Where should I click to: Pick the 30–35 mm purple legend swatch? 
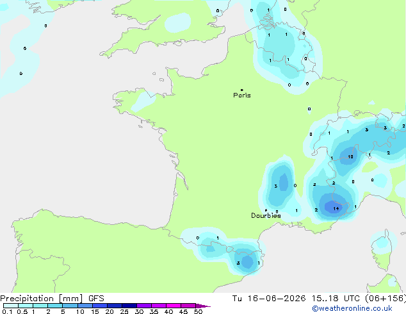pyautogui.click(x=143, y=306)
